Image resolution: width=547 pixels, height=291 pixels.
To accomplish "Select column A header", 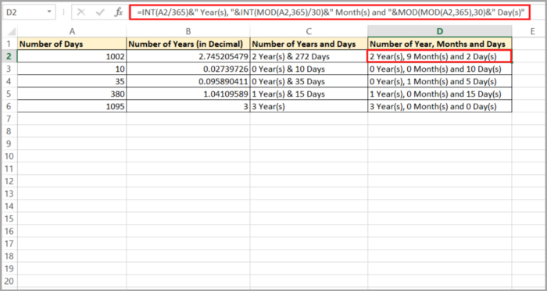I will click(x=72, y=31).
